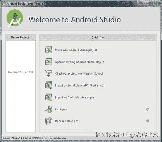Choose 'Open an existing Android Studio project'
162x142 pixels.
(79, 62)
